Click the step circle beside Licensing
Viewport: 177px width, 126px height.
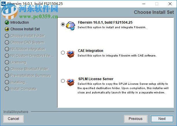tap(7, 62)
